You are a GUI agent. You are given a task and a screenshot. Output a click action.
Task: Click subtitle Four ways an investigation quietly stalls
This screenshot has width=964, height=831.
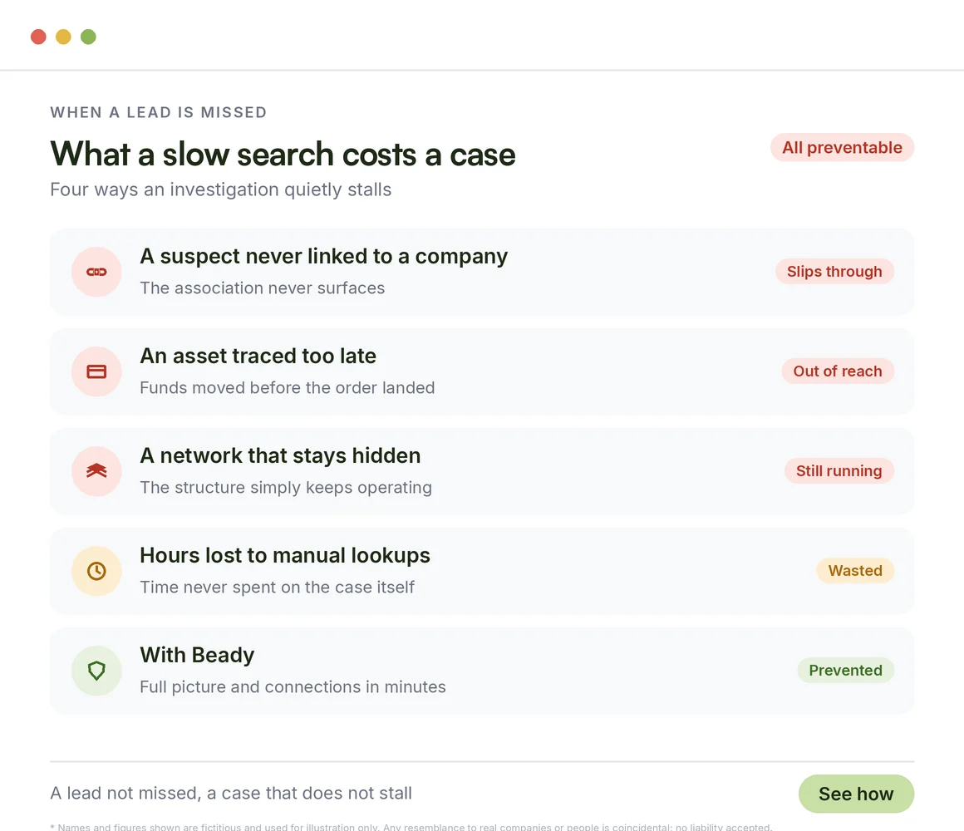pyautogui.click(x=221, y=189)
